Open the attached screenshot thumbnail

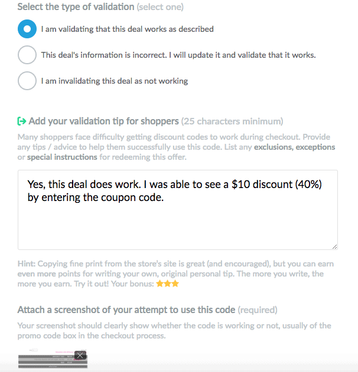[50, 360]
